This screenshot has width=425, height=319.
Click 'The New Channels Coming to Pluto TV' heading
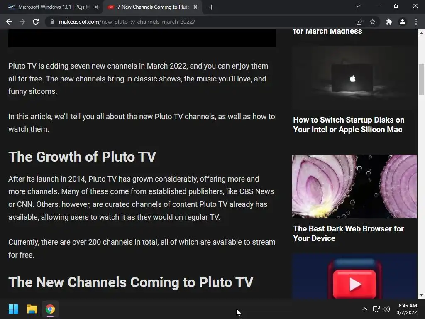(131, 282)
